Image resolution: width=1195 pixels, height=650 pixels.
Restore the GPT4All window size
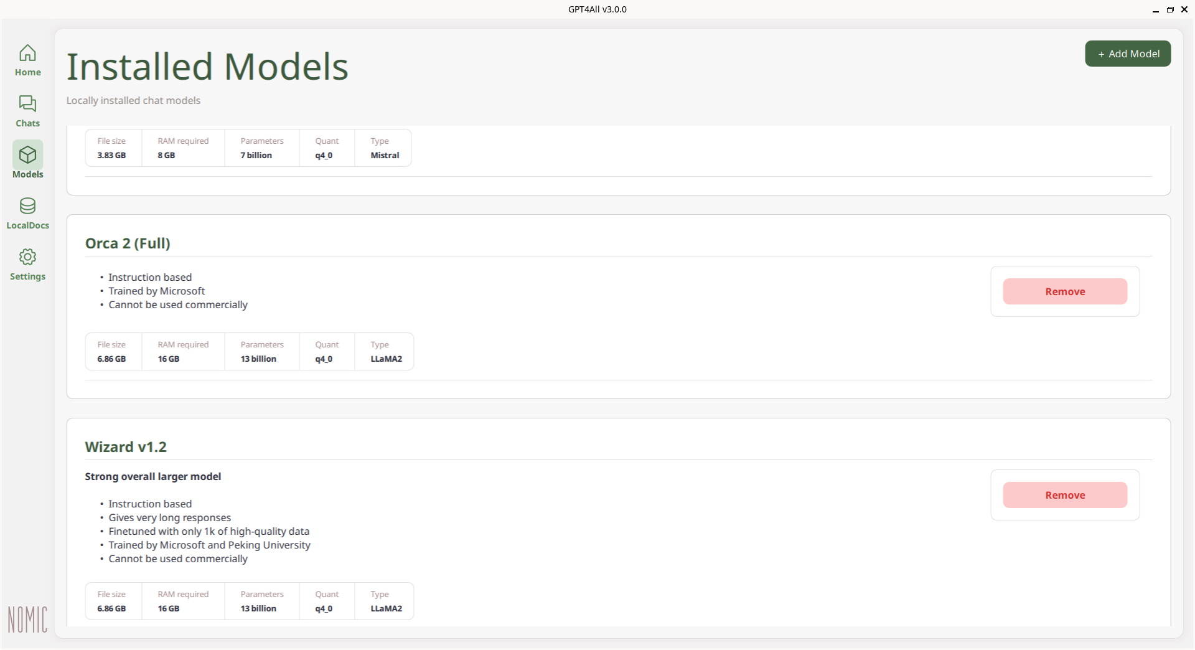pos(1170,9)
